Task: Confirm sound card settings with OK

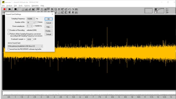Action: pyautogui.click(x=49, y=19)
